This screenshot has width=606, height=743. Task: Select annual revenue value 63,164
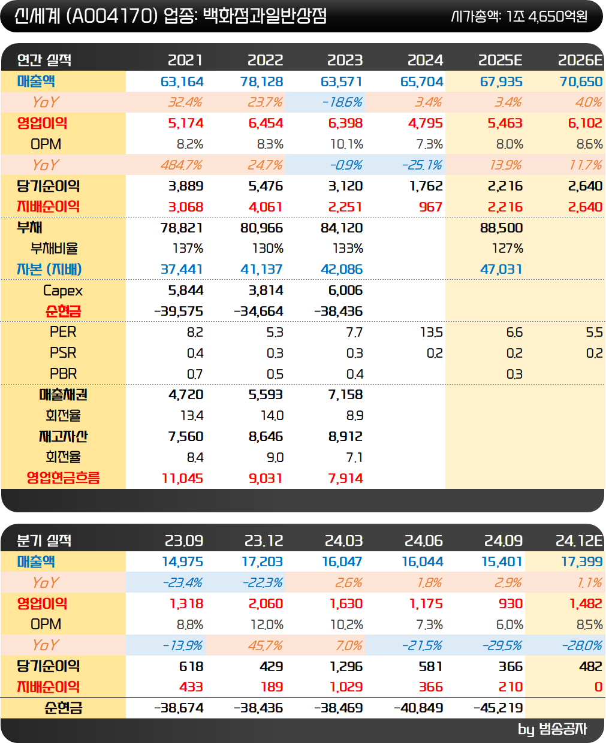tap(182, 81)
